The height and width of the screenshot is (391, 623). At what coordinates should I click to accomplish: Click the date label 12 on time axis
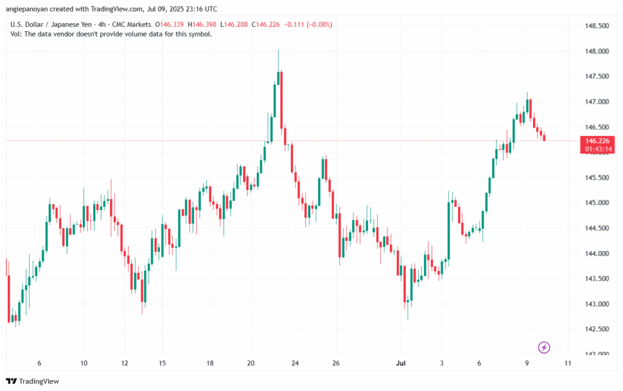125,363
